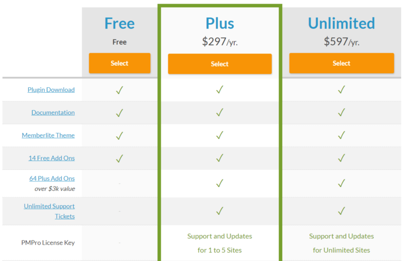Visit the Documentation link

[x=53, y=113]
